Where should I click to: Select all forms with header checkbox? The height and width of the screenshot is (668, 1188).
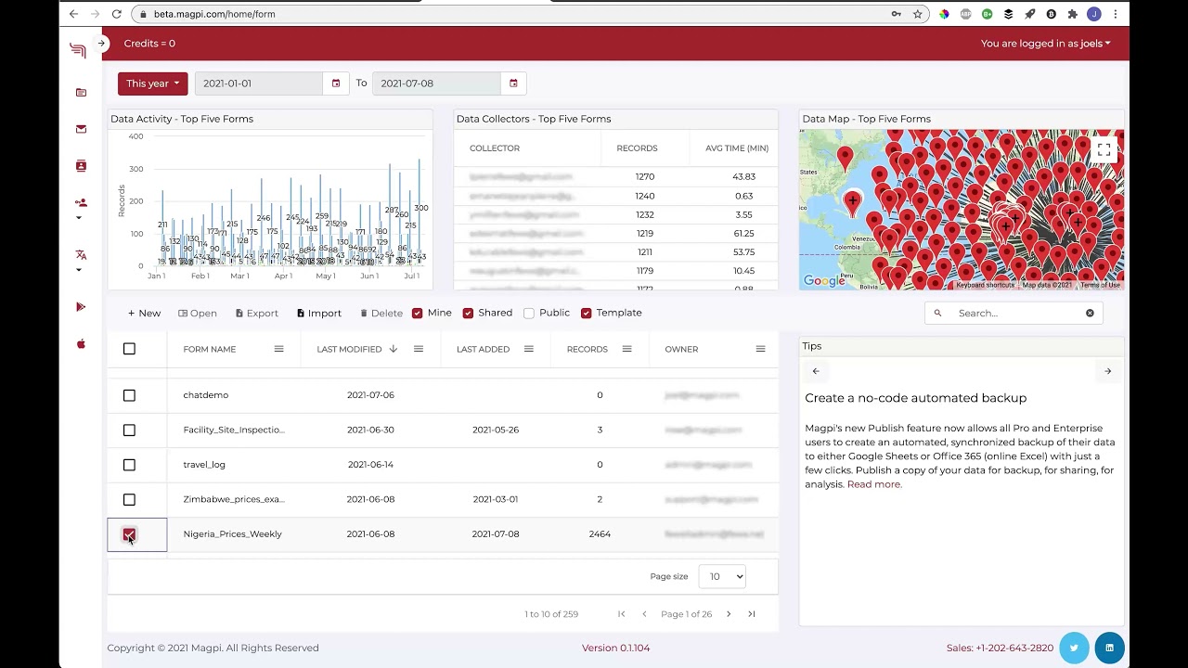coord(129,349)
